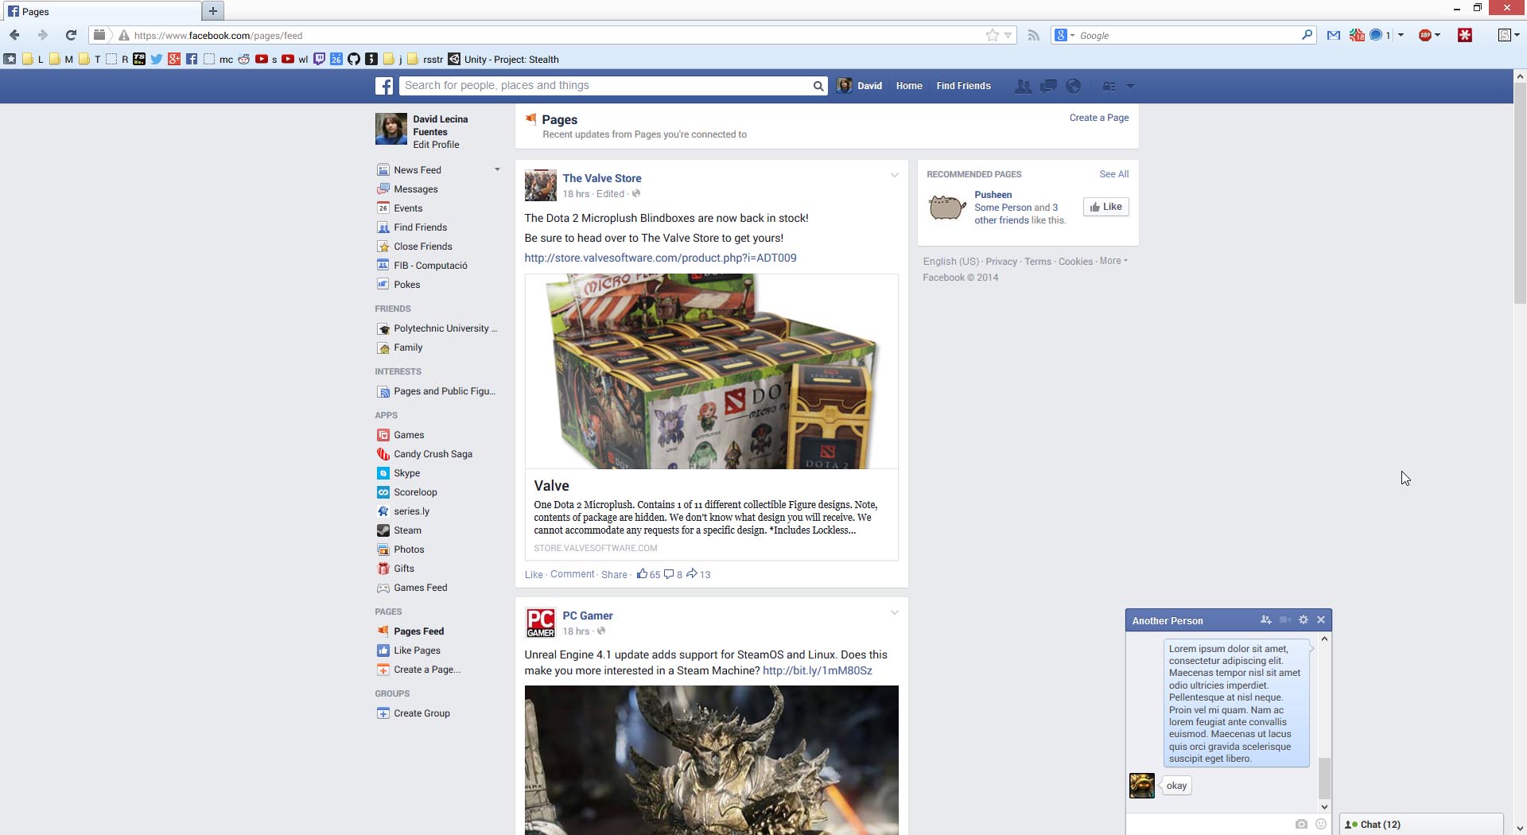Image resolution: width=1527 pixels, height=835 pixels.
Task: Open the account menu dropdown arrow in top bar
Action: click(x=1130, y=86)
